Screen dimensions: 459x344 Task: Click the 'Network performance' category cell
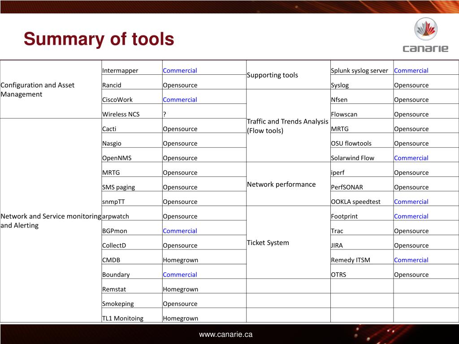[288, 184]
